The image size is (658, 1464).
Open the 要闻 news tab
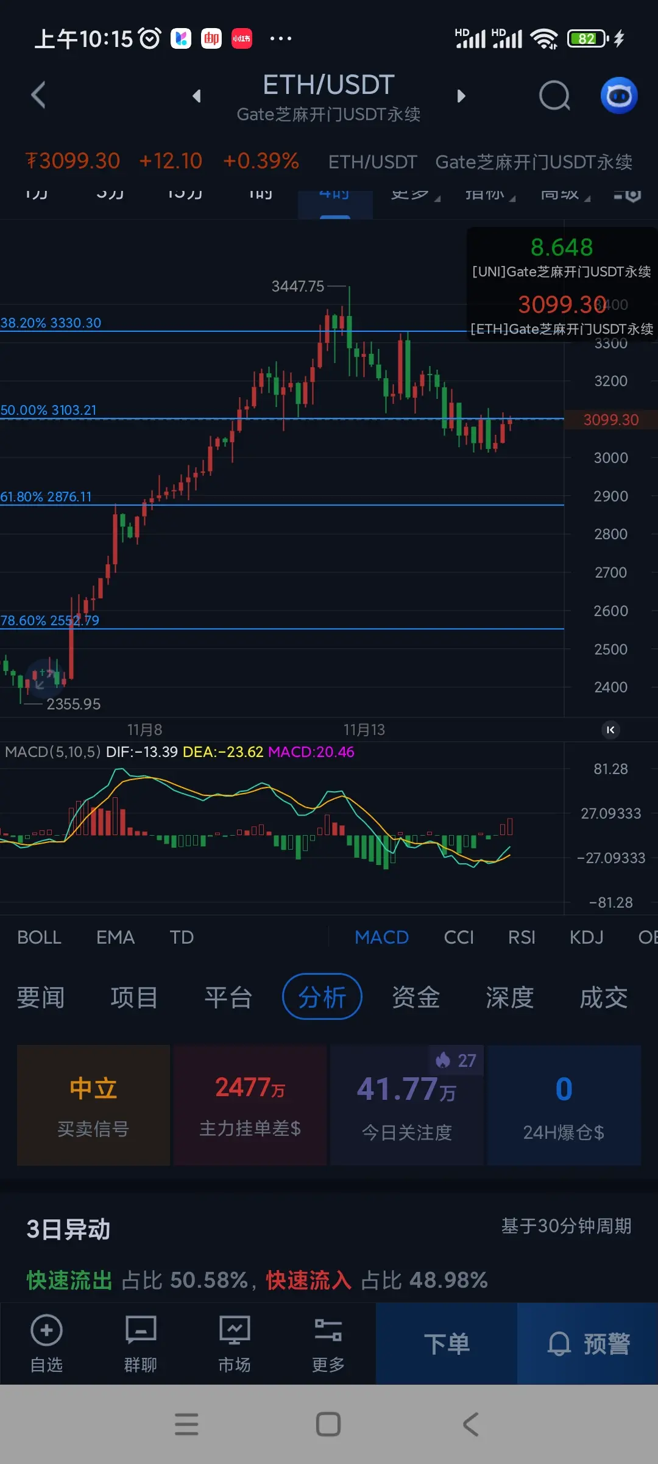pos(40,997)
